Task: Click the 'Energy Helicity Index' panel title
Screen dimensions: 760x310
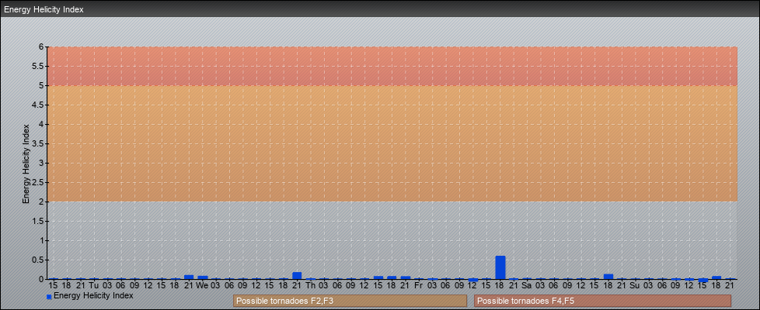Action: point(44,9)
